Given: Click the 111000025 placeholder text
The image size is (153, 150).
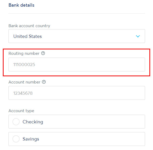Looking at the screenshot, I should tap(24, 65).
